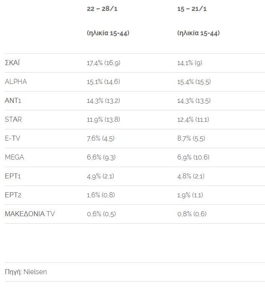
Task: Click the 22 – 28/1 column header
Action: (103, 9)
